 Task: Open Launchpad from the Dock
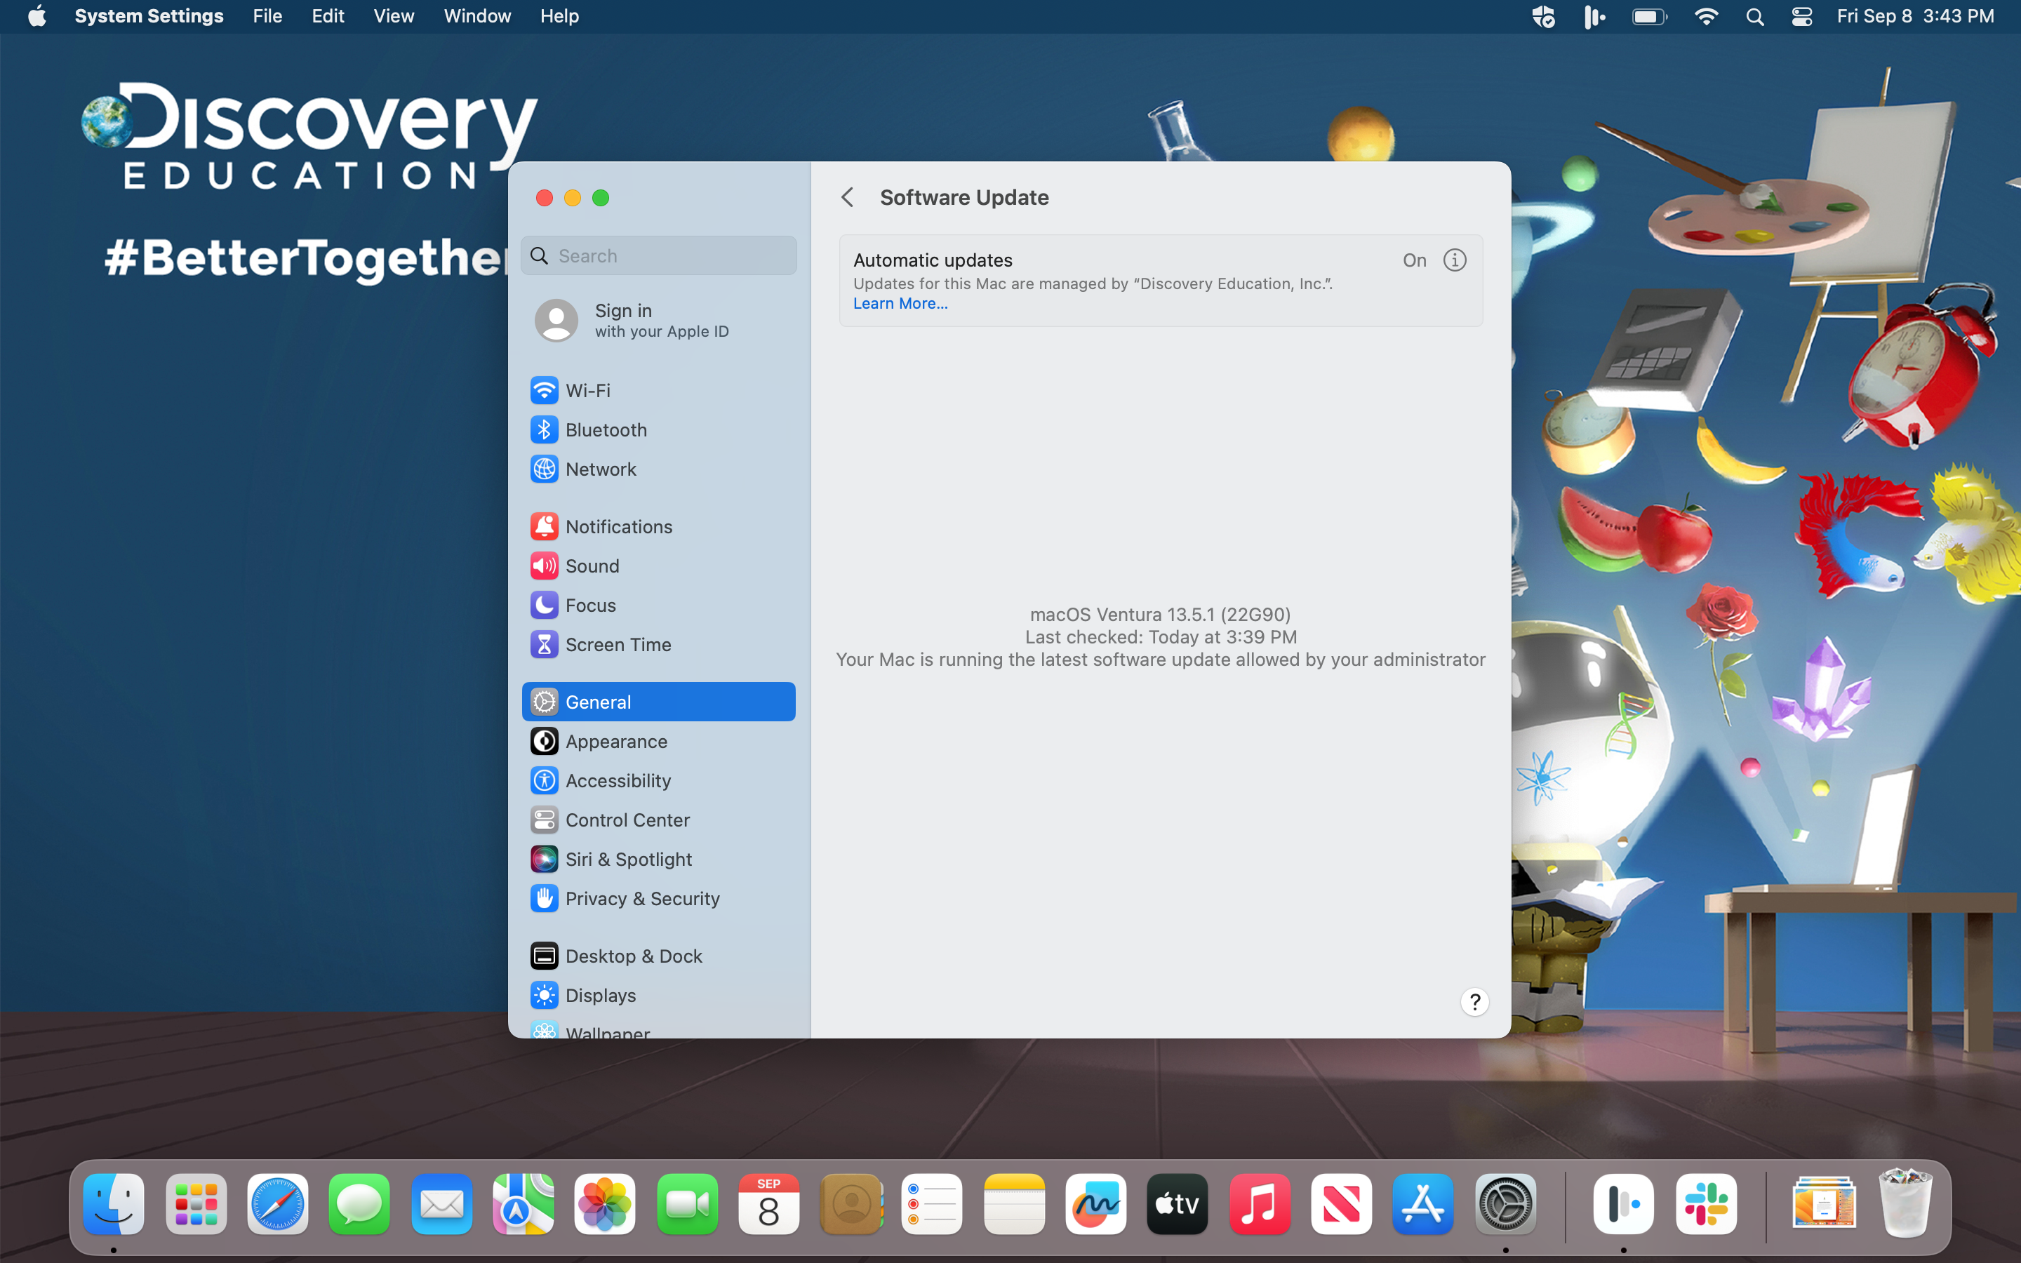(x=196, y=1203)
